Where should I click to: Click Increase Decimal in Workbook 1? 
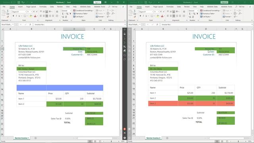pyautogui.click(x=63, y=17)
